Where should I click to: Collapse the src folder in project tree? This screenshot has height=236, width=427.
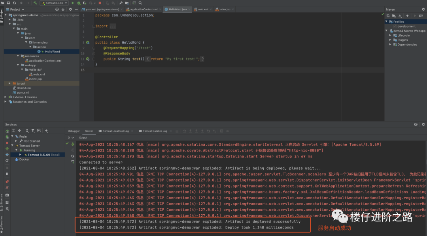pos(10,24)
